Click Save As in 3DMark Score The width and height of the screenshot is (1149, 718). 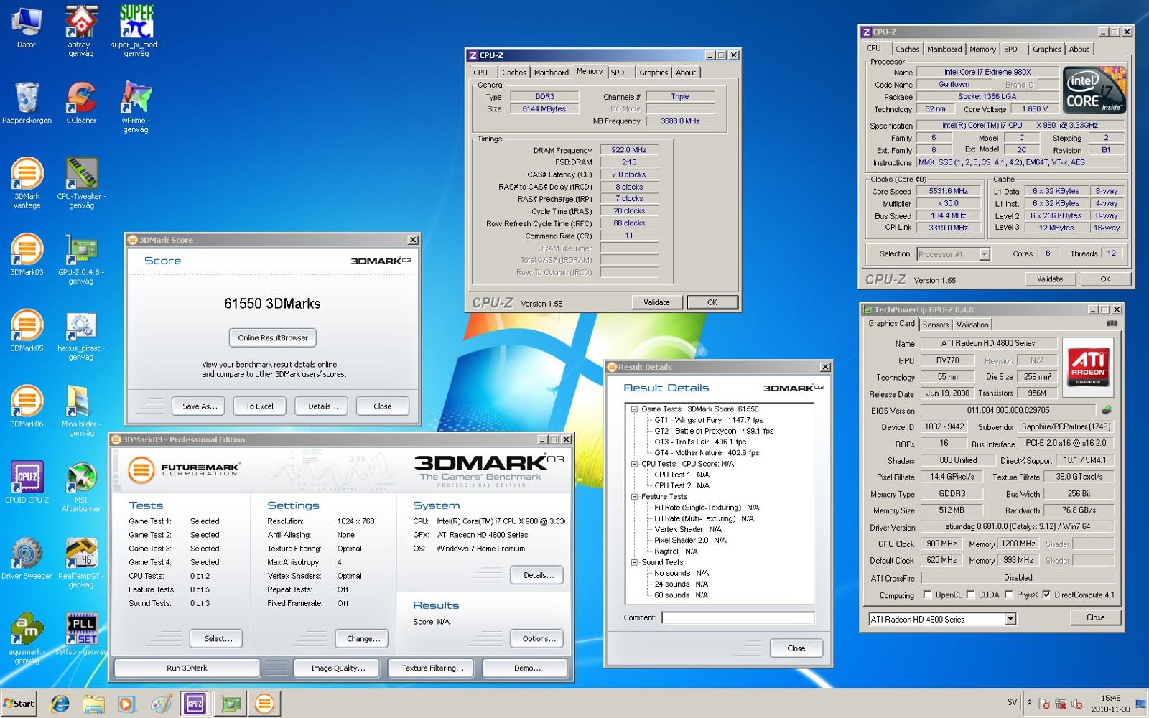coord(200,406)
